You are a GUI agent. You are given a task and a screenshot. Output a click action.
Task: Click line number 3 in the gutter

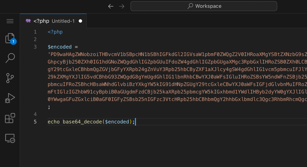click(35, 47)
